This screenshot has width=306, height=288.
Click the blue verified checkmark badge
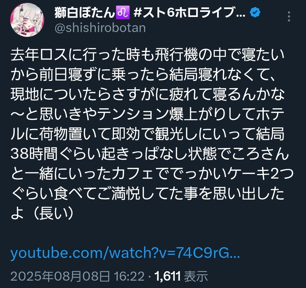[255, 13]
